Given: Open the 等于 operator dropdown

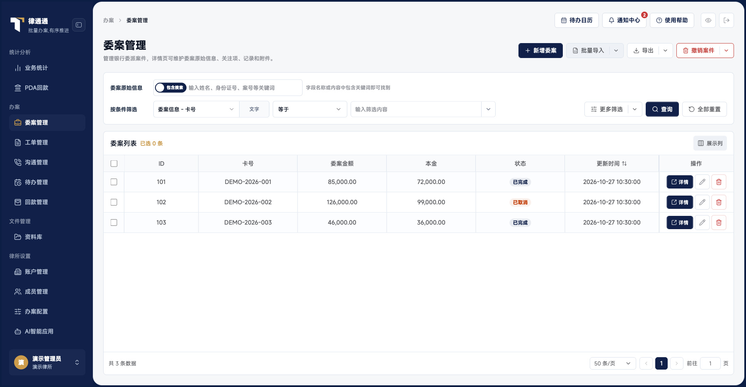Looking at the screenshot, I should [310, 109].
